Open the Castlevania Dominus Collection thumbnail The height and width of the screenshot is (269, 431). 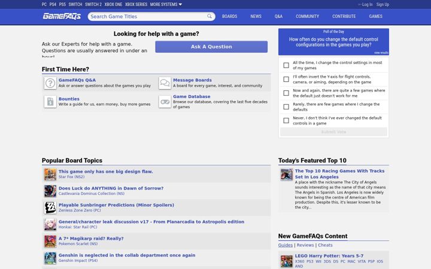point(50,191)
